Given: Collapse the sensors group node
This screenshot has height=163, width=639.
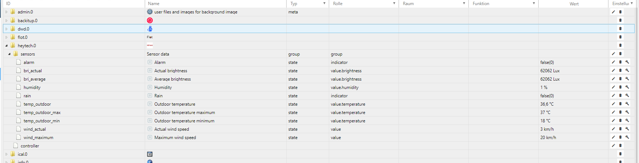Looking at the screenshot, I should pos(9,54).
